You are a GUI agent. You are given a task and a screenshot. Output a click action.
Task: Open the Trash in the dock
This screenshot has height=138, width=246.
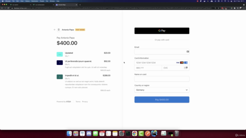pos(177,133)
